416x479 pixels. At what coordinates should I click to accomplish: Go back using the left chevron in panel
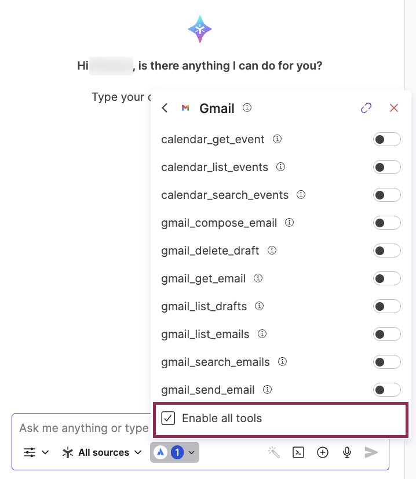pyautogui.click(x=164, y=108)
